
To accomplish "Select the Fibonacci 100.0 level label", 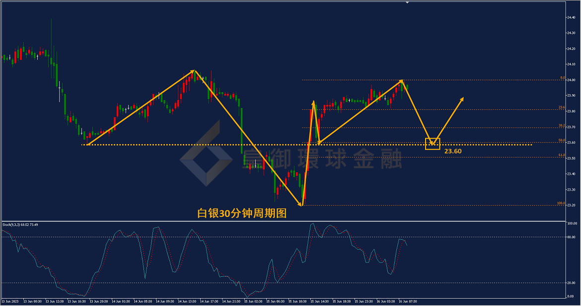I will 561,204.
